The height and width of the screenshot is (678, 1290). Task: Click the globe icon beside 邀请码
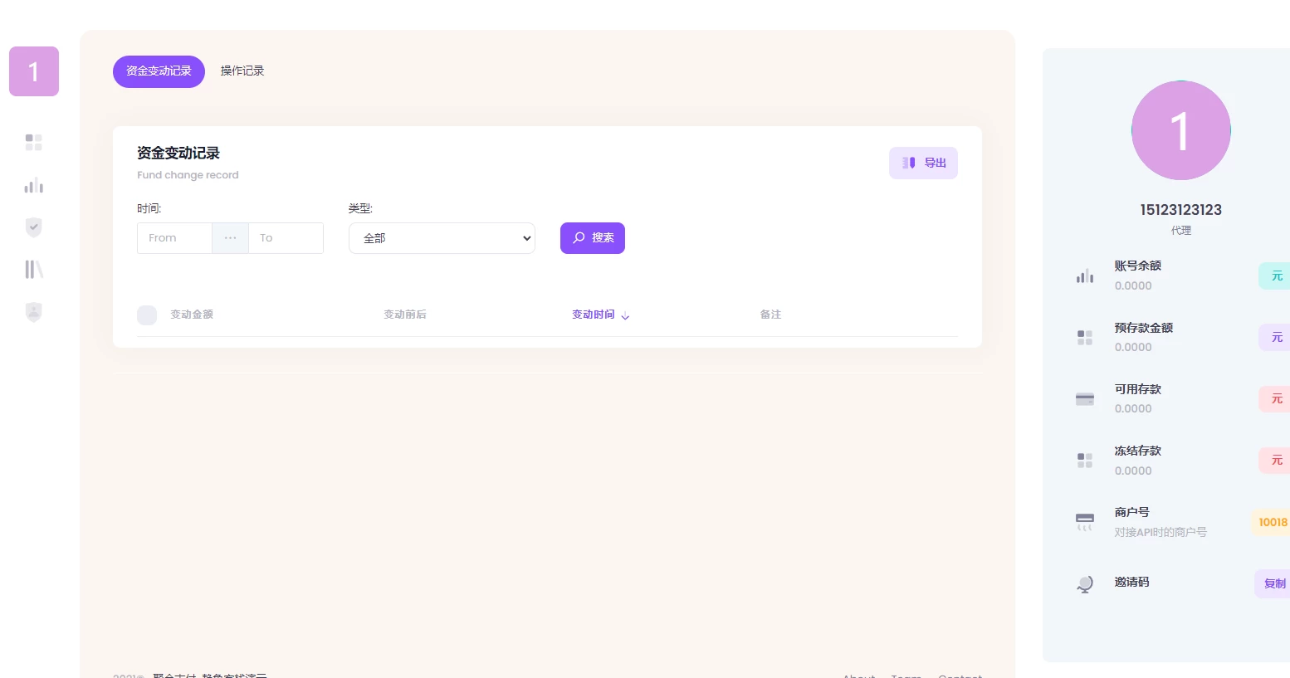click(x=1085, y=584)
